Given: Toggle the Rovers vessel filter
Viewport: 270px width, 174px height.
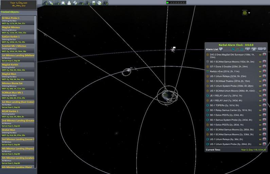Looking at the screenshot, I should pos(57,3).
